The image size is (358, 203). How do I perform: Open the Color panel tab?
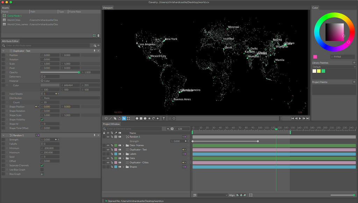click(315, 8)
